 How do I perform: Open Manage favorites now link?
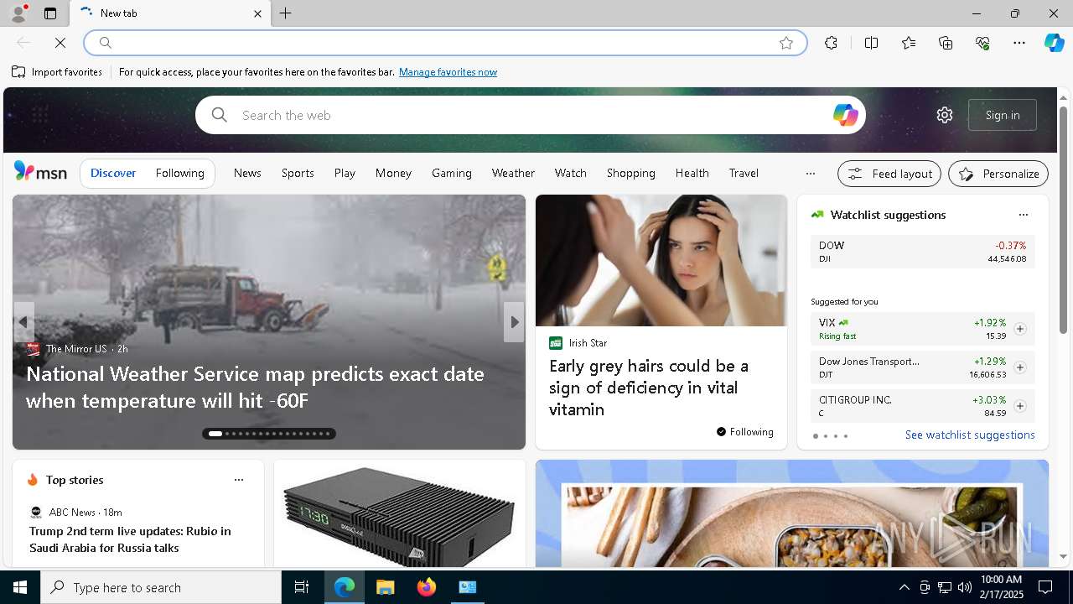tap(448, 72)
